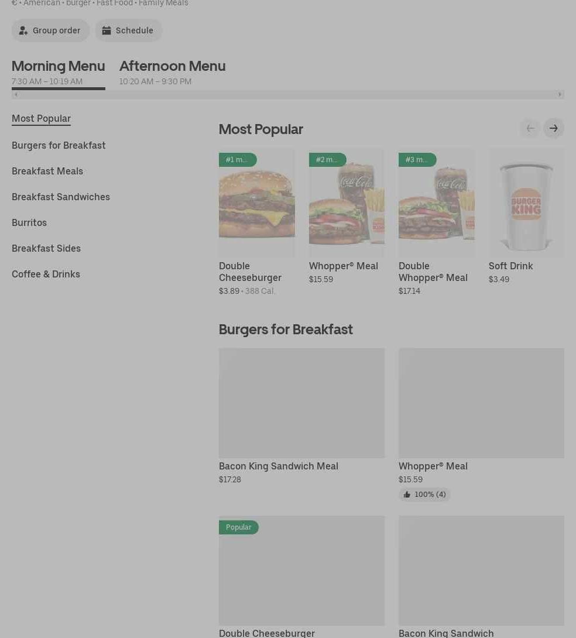Go to Breakfast Sandwiches category
The height and width of the screenshot is (638, 576).
click(x=61, y=197)
